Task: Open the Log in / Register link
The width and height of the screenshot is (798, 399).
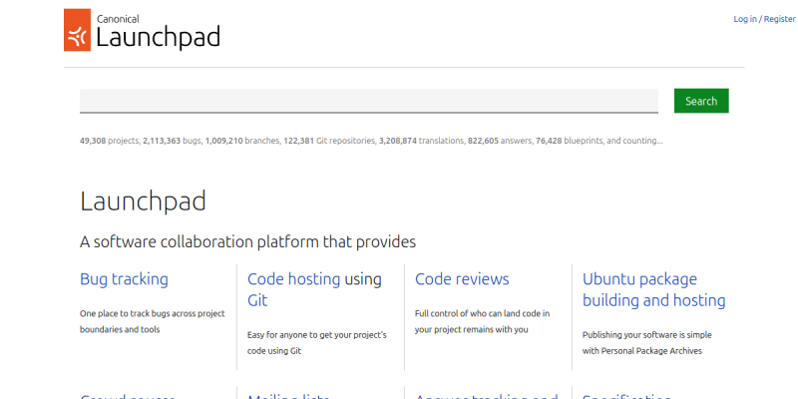Action: (x=764, y=19)
